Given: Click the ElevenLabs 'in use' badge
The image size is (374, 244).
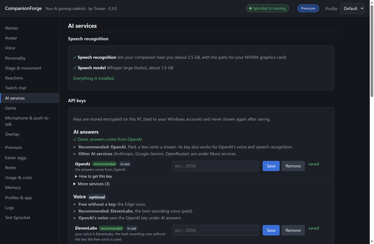Looking at the screenshot, I should click(132, 228).
